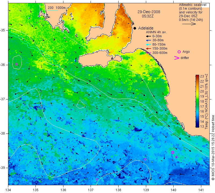The width and height of the screenshot is (215, 193).
Task: Click the small closed white contour near 136.6, -37.1
Action: (81, 104)
